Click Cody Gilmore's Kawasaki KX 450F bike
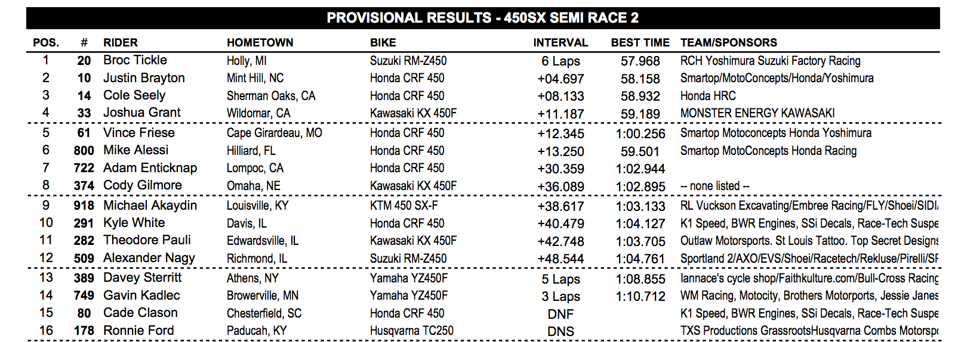 click(x=413, y=186)
